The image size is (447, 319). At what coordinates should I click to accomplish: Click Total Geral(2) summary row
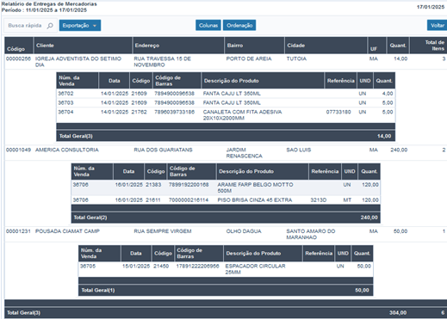click(226, 218)
